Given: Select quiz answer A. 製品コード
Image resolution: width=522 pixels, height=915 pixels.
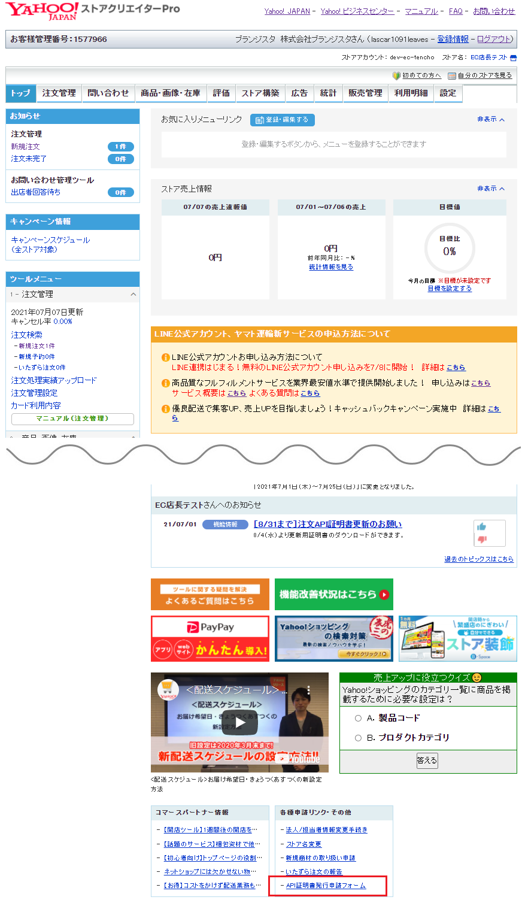Looking at the screenshot, I should pyautogui.click(x=358, y=718).
